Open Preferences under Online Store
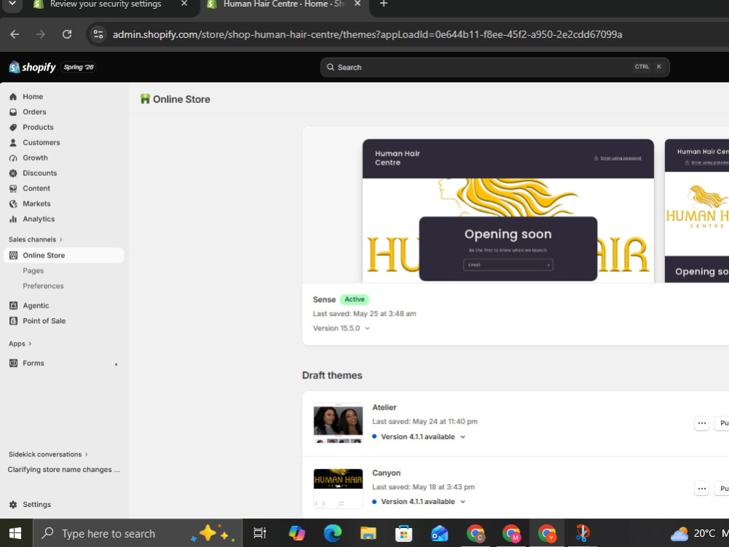The image size is (729, 547). pyautogui.click(x=43, y=286)
